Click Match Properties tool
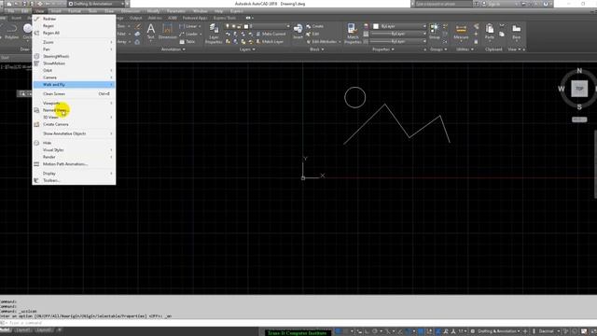The width and height of the screenshot is (597, 336). pos(353,34)
